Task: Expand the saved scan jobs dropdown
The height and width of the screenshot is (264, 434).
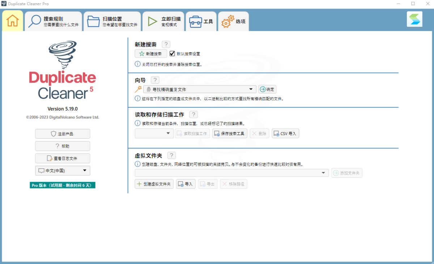Action: click(154, 133)
